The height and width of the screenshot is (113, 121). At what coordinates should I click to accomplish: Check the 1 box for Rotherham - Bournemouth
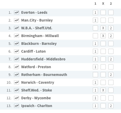coord(95,75)
